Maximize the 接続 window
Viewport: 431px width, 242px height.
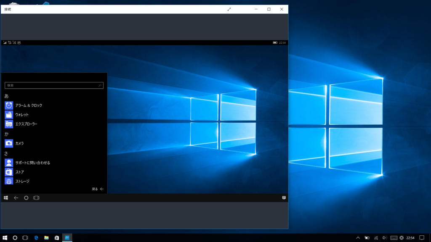click(269, 9)
